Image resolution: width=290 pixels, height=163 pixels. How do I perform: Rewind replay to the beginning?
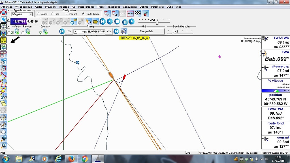pyautogui.click(x=103, y=22)
